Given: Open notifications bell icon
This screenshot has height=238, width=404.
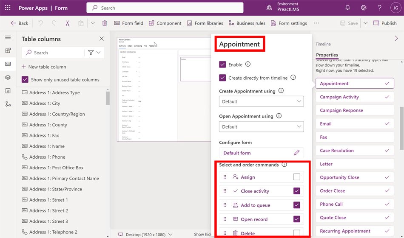Looking at the screenshot, I should click(347, 8).
